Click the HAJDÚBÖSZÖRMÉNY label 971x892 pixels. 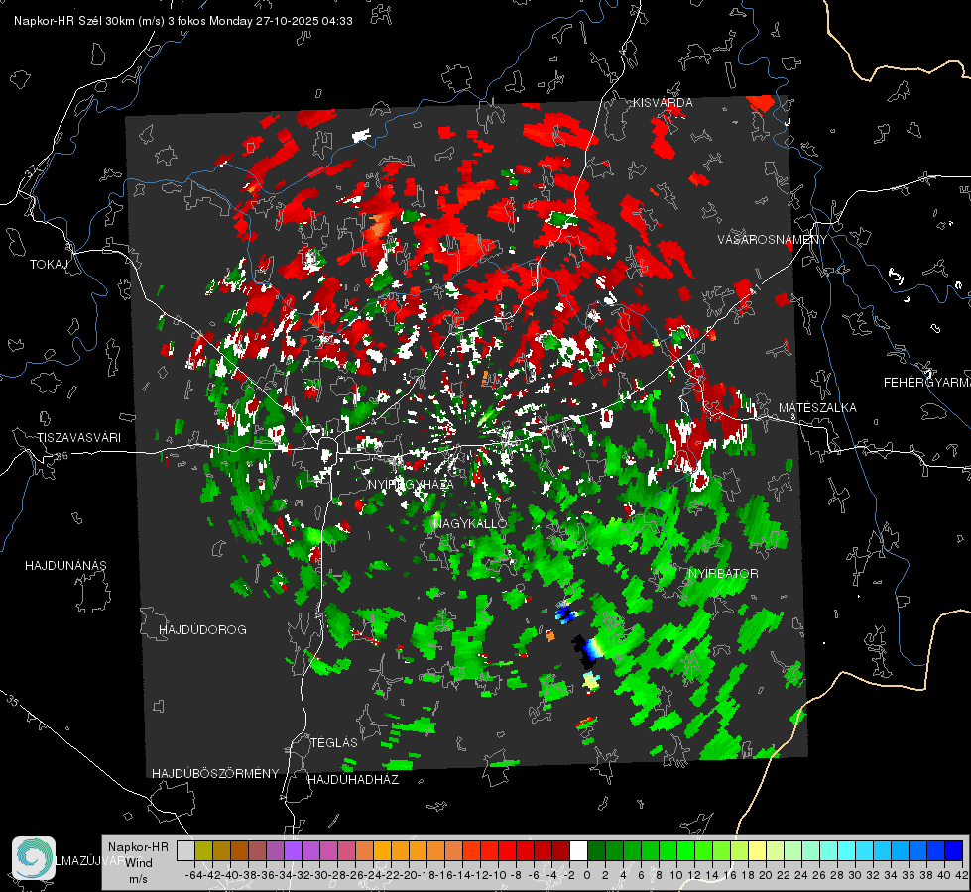coord(215,773)
